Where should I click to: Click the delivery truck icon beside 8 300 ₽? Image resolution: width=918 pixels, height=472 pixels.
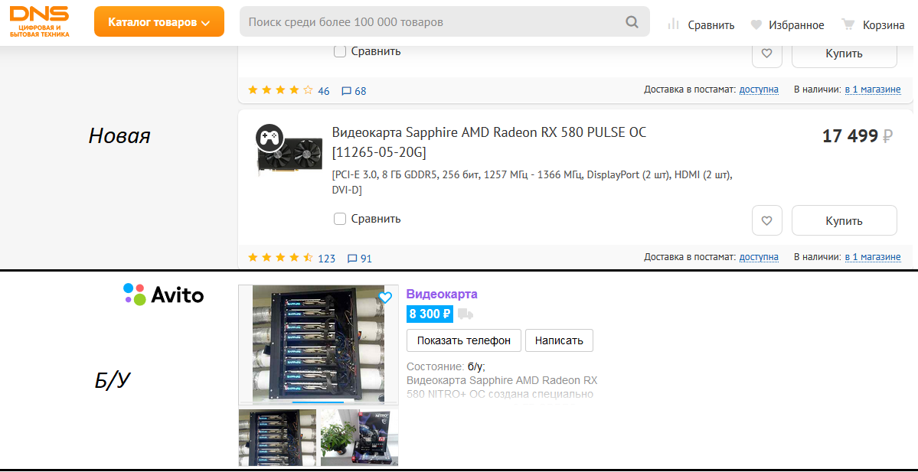click(466, 314)
